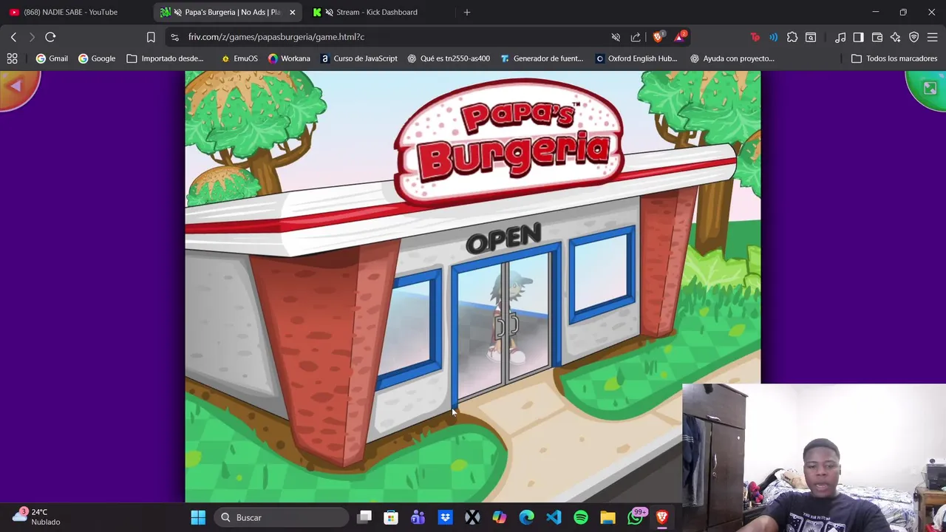
Task: Open Visual Studio Code from taskbar
Action: coord(554,517)
